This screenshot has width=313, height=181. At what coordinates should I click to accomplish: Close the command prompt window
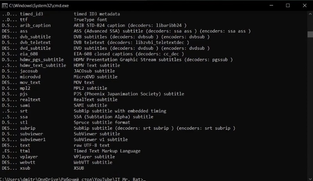306,5
